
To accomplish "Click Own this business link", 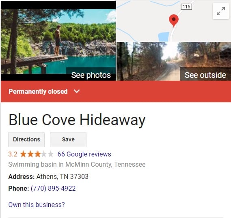I will point(37,205).
